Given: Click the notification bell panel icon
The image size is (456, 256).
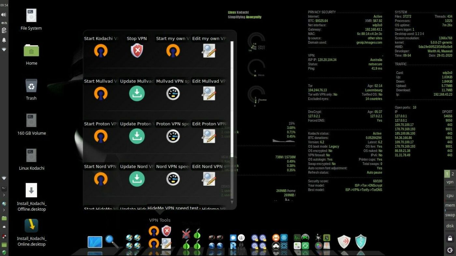Looking at the screenshot, I should (4, 40).
